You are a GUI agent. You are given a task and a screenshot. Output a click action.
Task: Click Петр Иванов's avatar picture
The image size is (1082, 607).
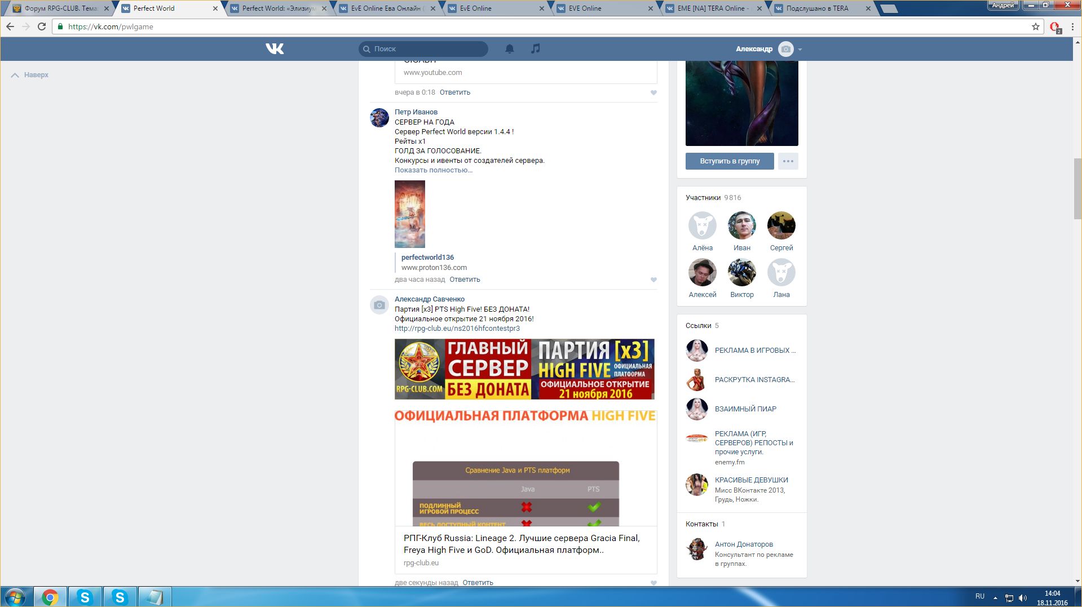pyautogui.click(x=379, y=118)
